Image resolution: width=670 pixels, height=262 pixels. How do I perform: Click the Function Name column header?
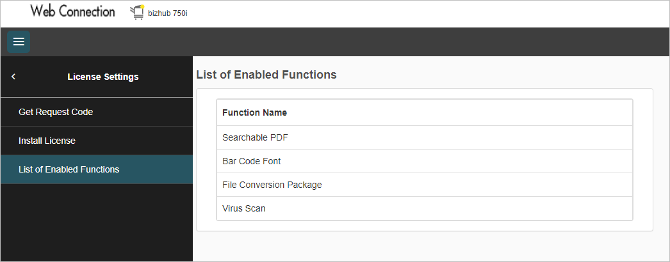click(x=255, y=112)
